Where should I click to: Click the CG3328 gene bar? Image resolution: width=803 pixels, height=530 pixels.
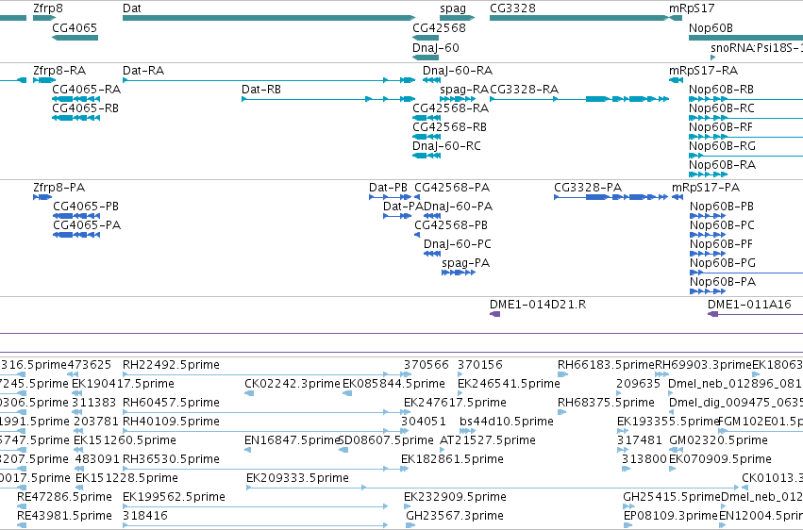click(x=579, y=18)
